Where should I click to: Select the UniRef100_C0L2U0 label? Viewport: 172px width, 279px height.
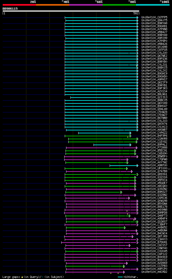[154, 53]
